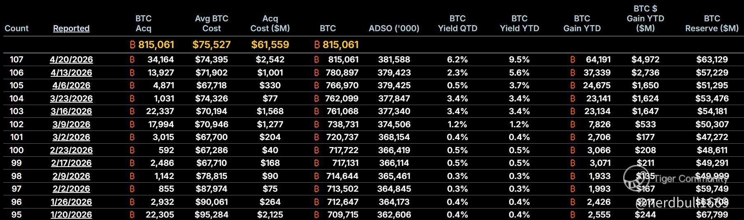Click Bitcoin icon beside 766,970 holdings
Screen dimensions: 744x220
click(317, 85)
